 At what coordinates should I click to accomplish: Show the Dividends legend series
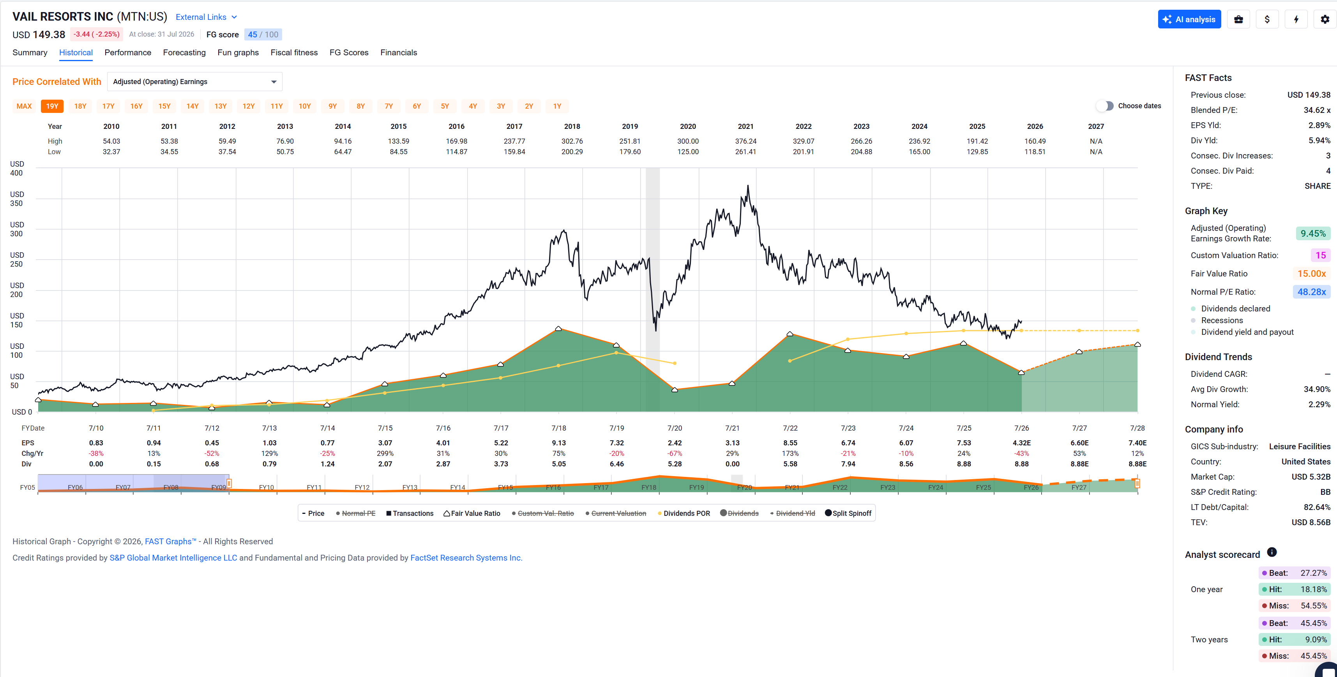pyautogui.click(x=740, y=513)
